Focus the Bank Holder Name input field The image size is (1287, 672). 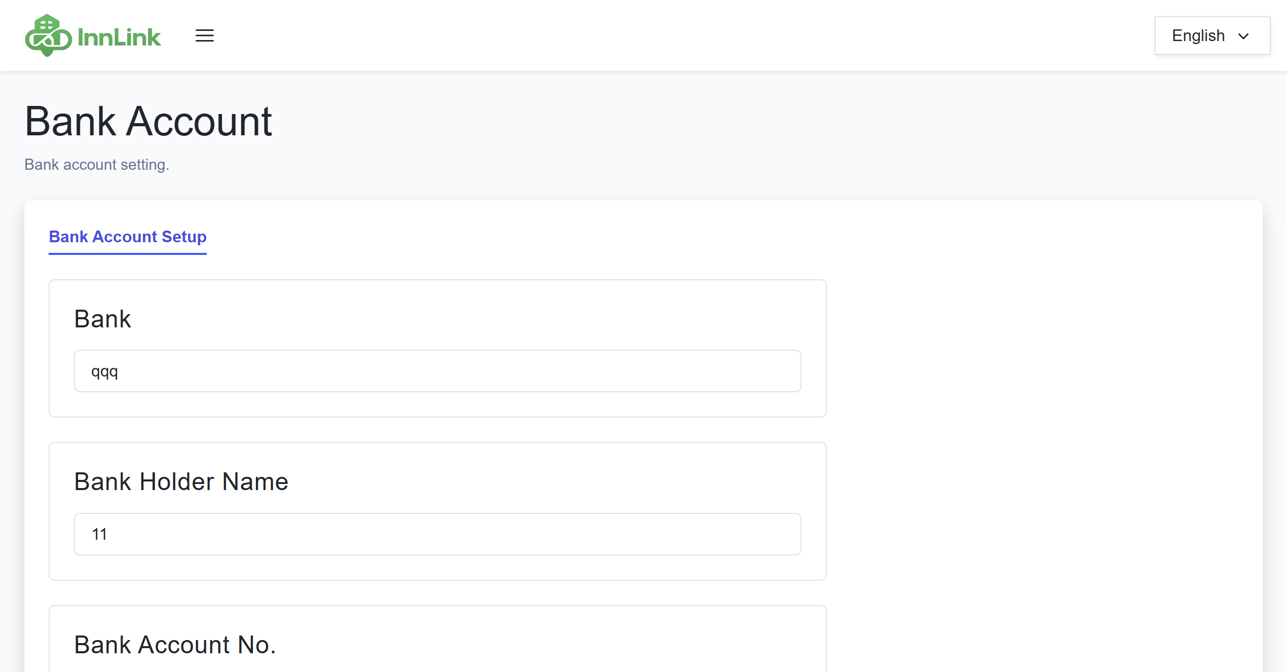[x=438, y=534]
